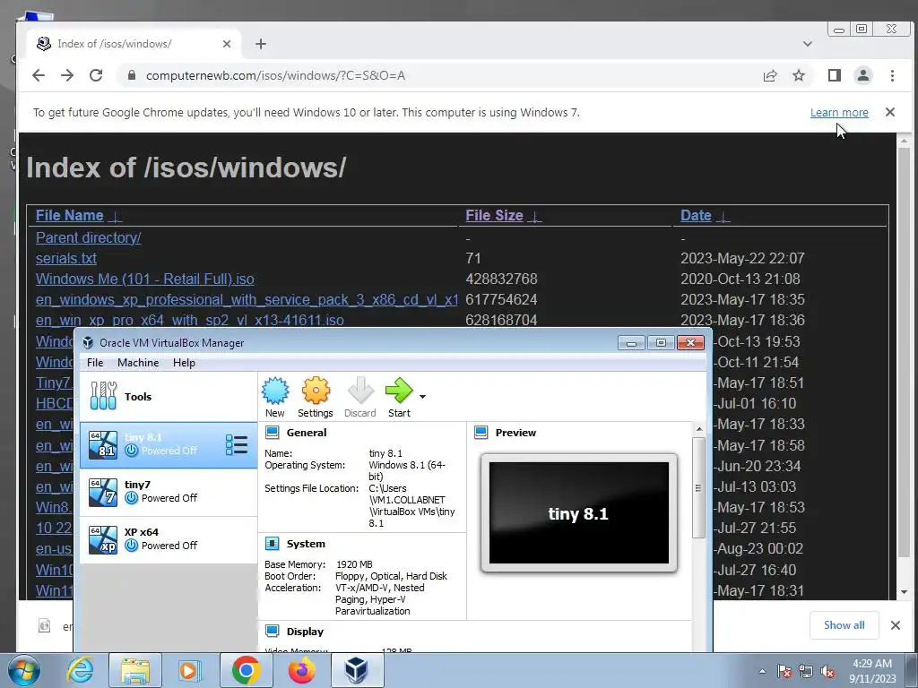The width and height of the screenshot is (918, 688).
Task: Click the tiny 8.1 preview thumbnail
Action: [x=579, y=512]
